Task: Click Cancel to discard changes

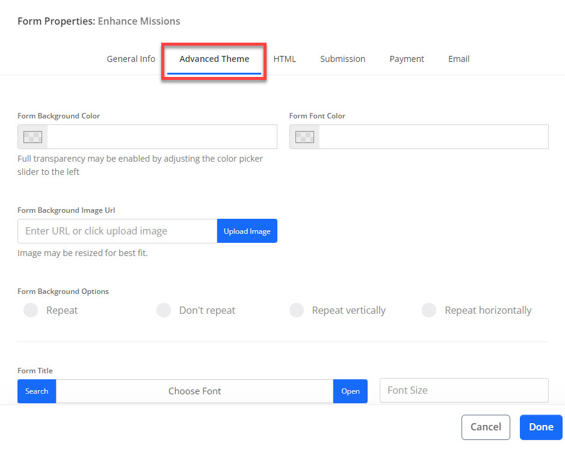Action: (x=486, y=427)
